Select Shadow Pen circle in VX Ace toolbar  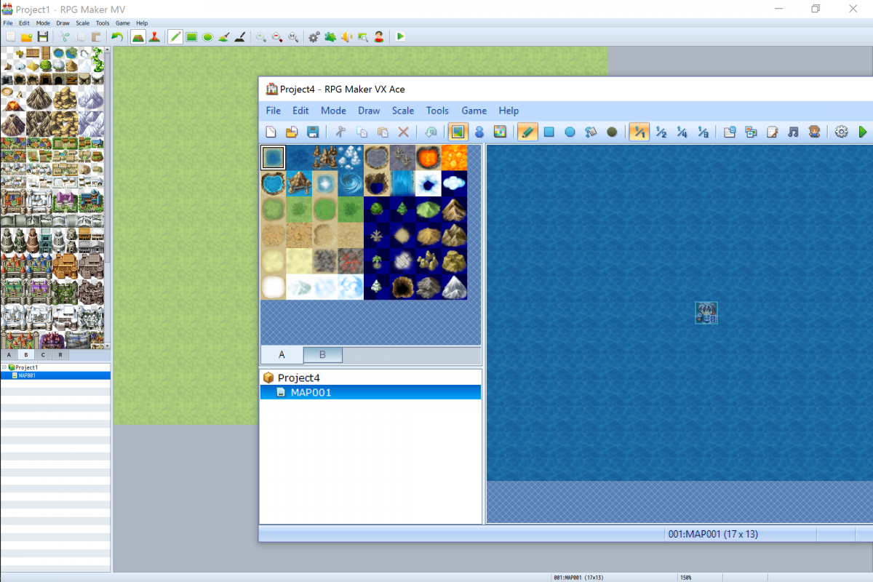(613, 132)
